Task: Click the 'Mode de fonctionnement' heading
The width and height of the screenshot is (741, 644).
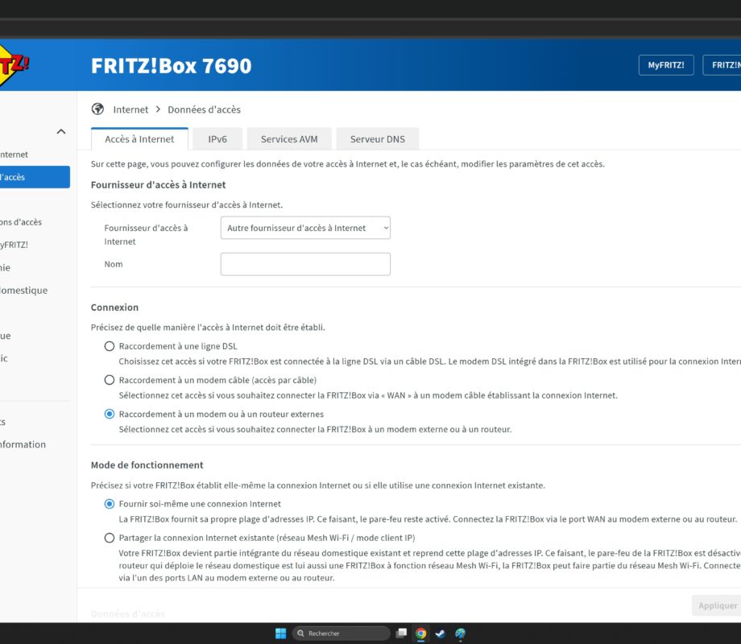Action: (x=147, y=465)
